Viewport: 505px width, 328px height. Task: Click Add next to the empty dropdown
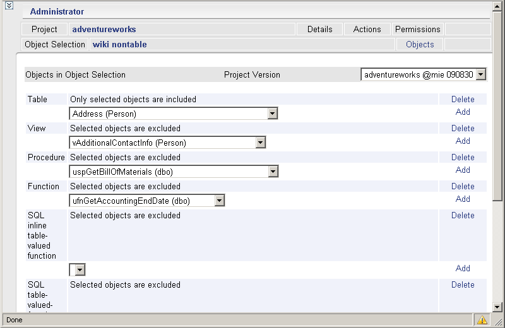463,268
